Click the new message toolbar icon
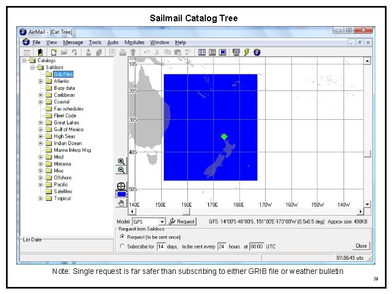 point(54,52)
